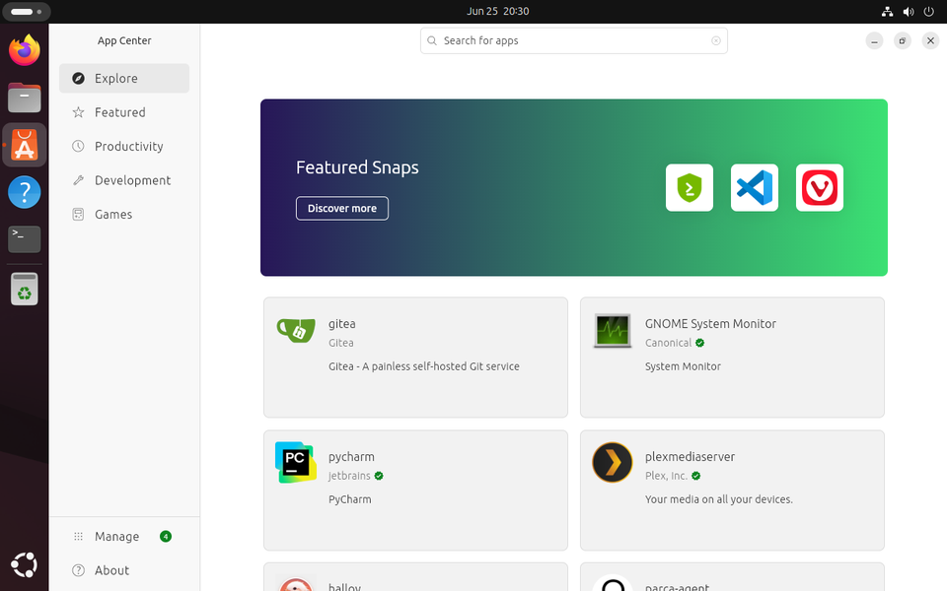Screen dimensions: 947x591
Task: Click the "System Monitor" description text
Action: pyautogui.click(x=683, y=366)
